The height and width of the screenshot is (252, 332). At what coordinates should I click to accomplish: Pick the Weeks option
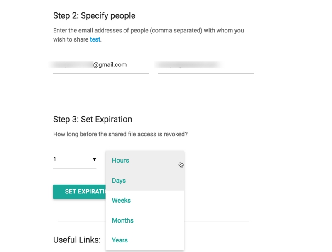point(121,201)
